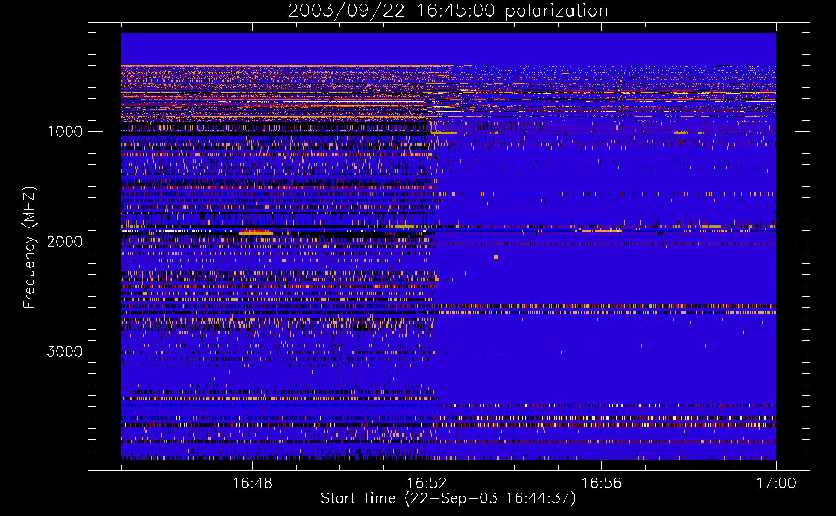Click the 16:52 time tick label
Image resolution: width=836 pixels, height=516 pixels.
pyautogui.click(x=427, y=483)
